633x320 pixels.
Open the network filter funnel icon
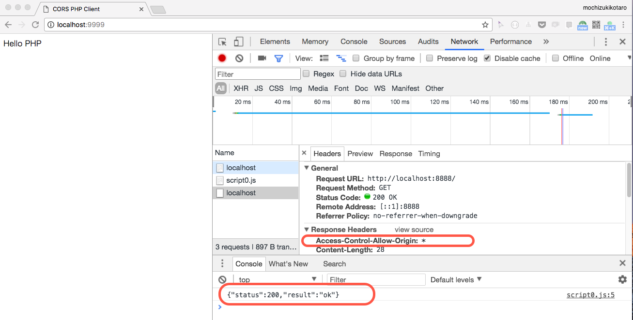(278, 58)
